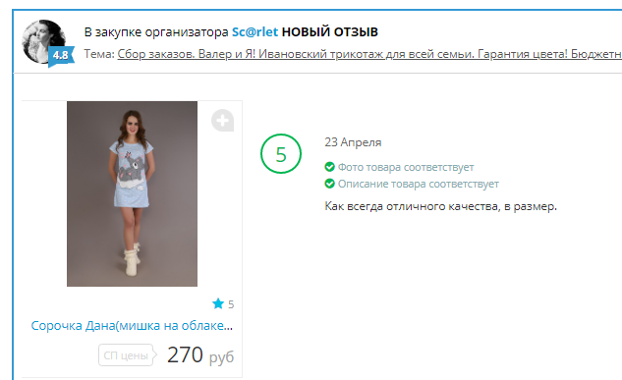Click the СП цены price tag label
The image size is (622, 380).
[x=127, y=355]
